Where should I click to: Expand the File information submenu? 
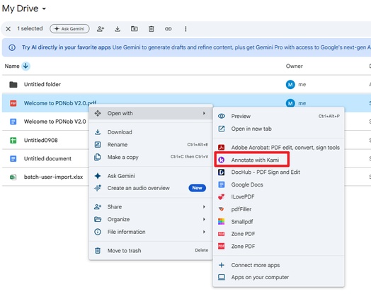[x=151, y=232]
